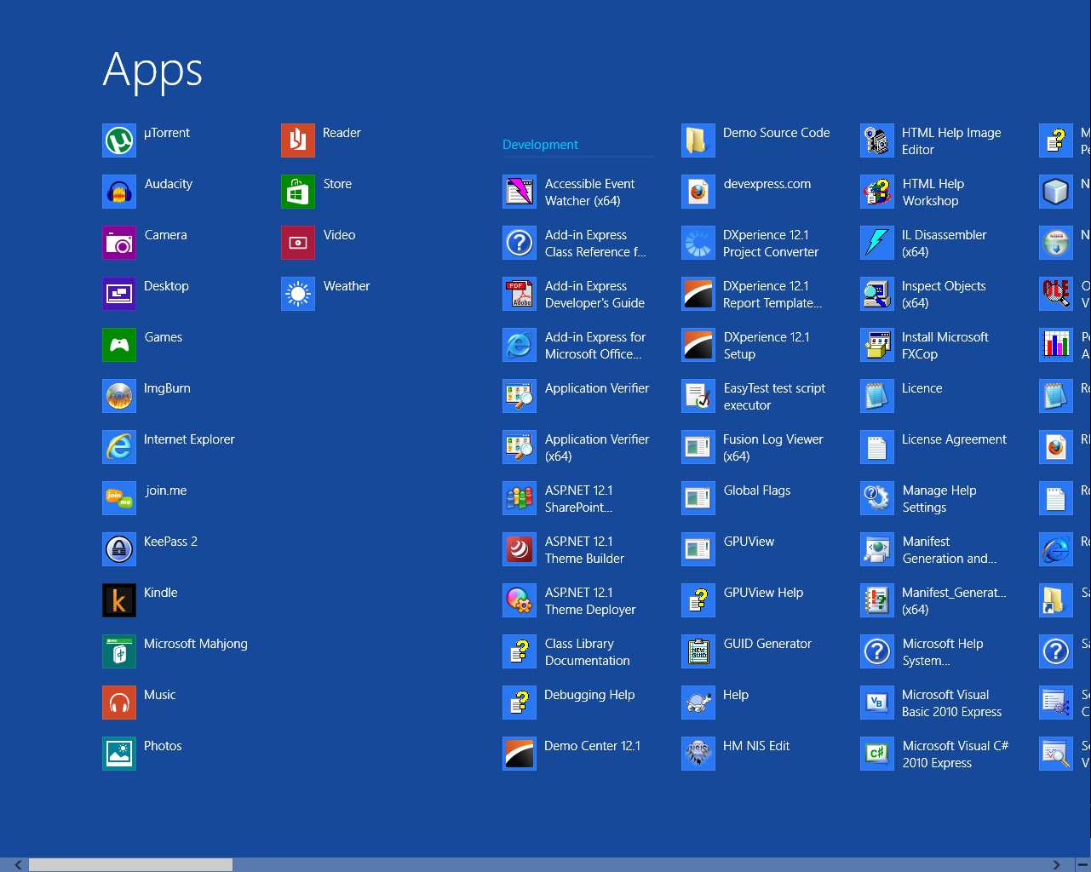
Task: Open DXperience 12.1 Project Converter icon
Action: point(698,243)
